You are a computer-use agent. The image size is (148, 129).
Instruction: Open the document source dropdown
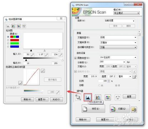(118, 43)
